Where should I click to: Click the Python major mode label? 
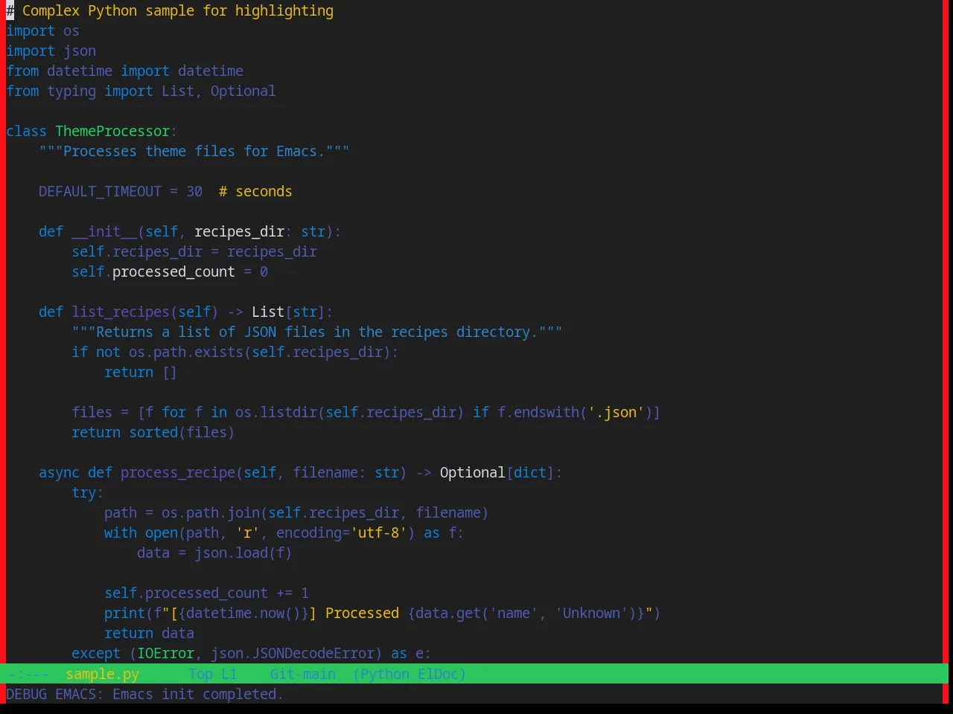click(385, 674)
